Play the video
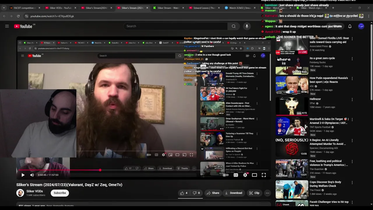The width and height of the screenshot is (373, 210). tap(23, 175)
